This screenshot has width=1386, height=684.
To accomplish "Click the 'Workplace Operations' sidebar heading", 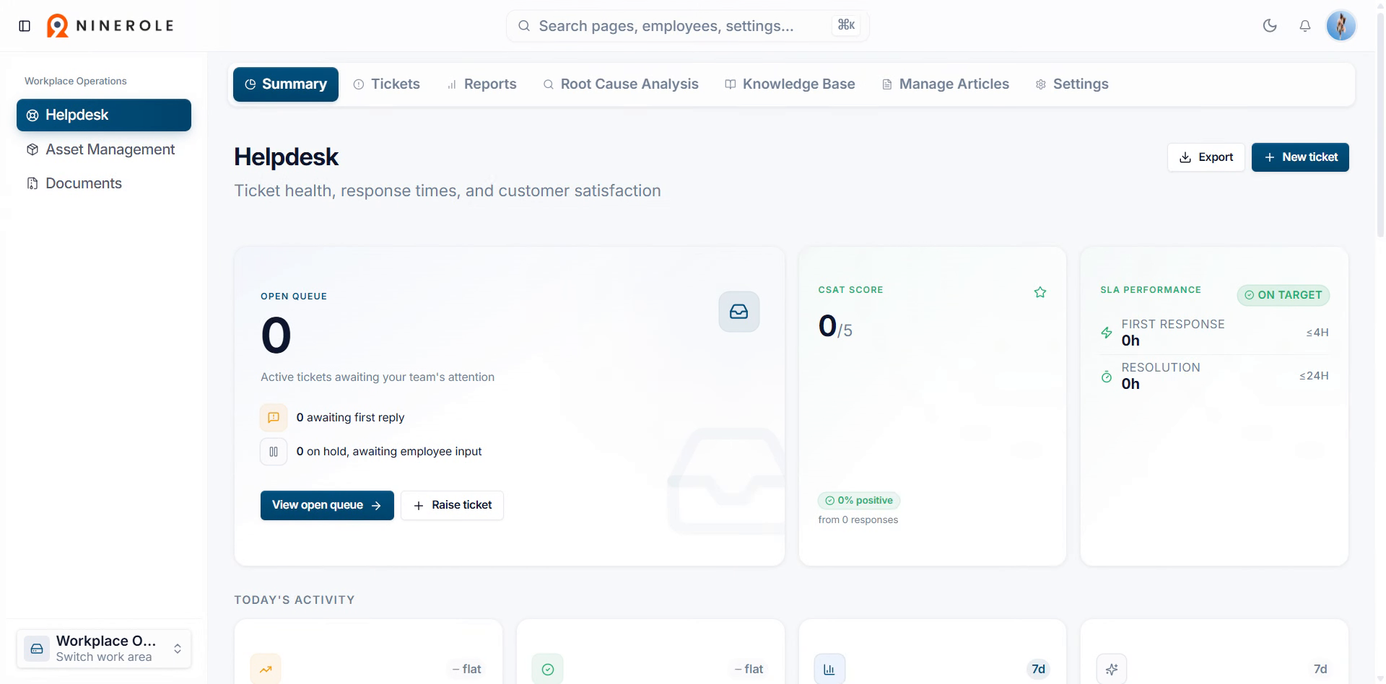I will pyautogui.click(x=76, y=81).
